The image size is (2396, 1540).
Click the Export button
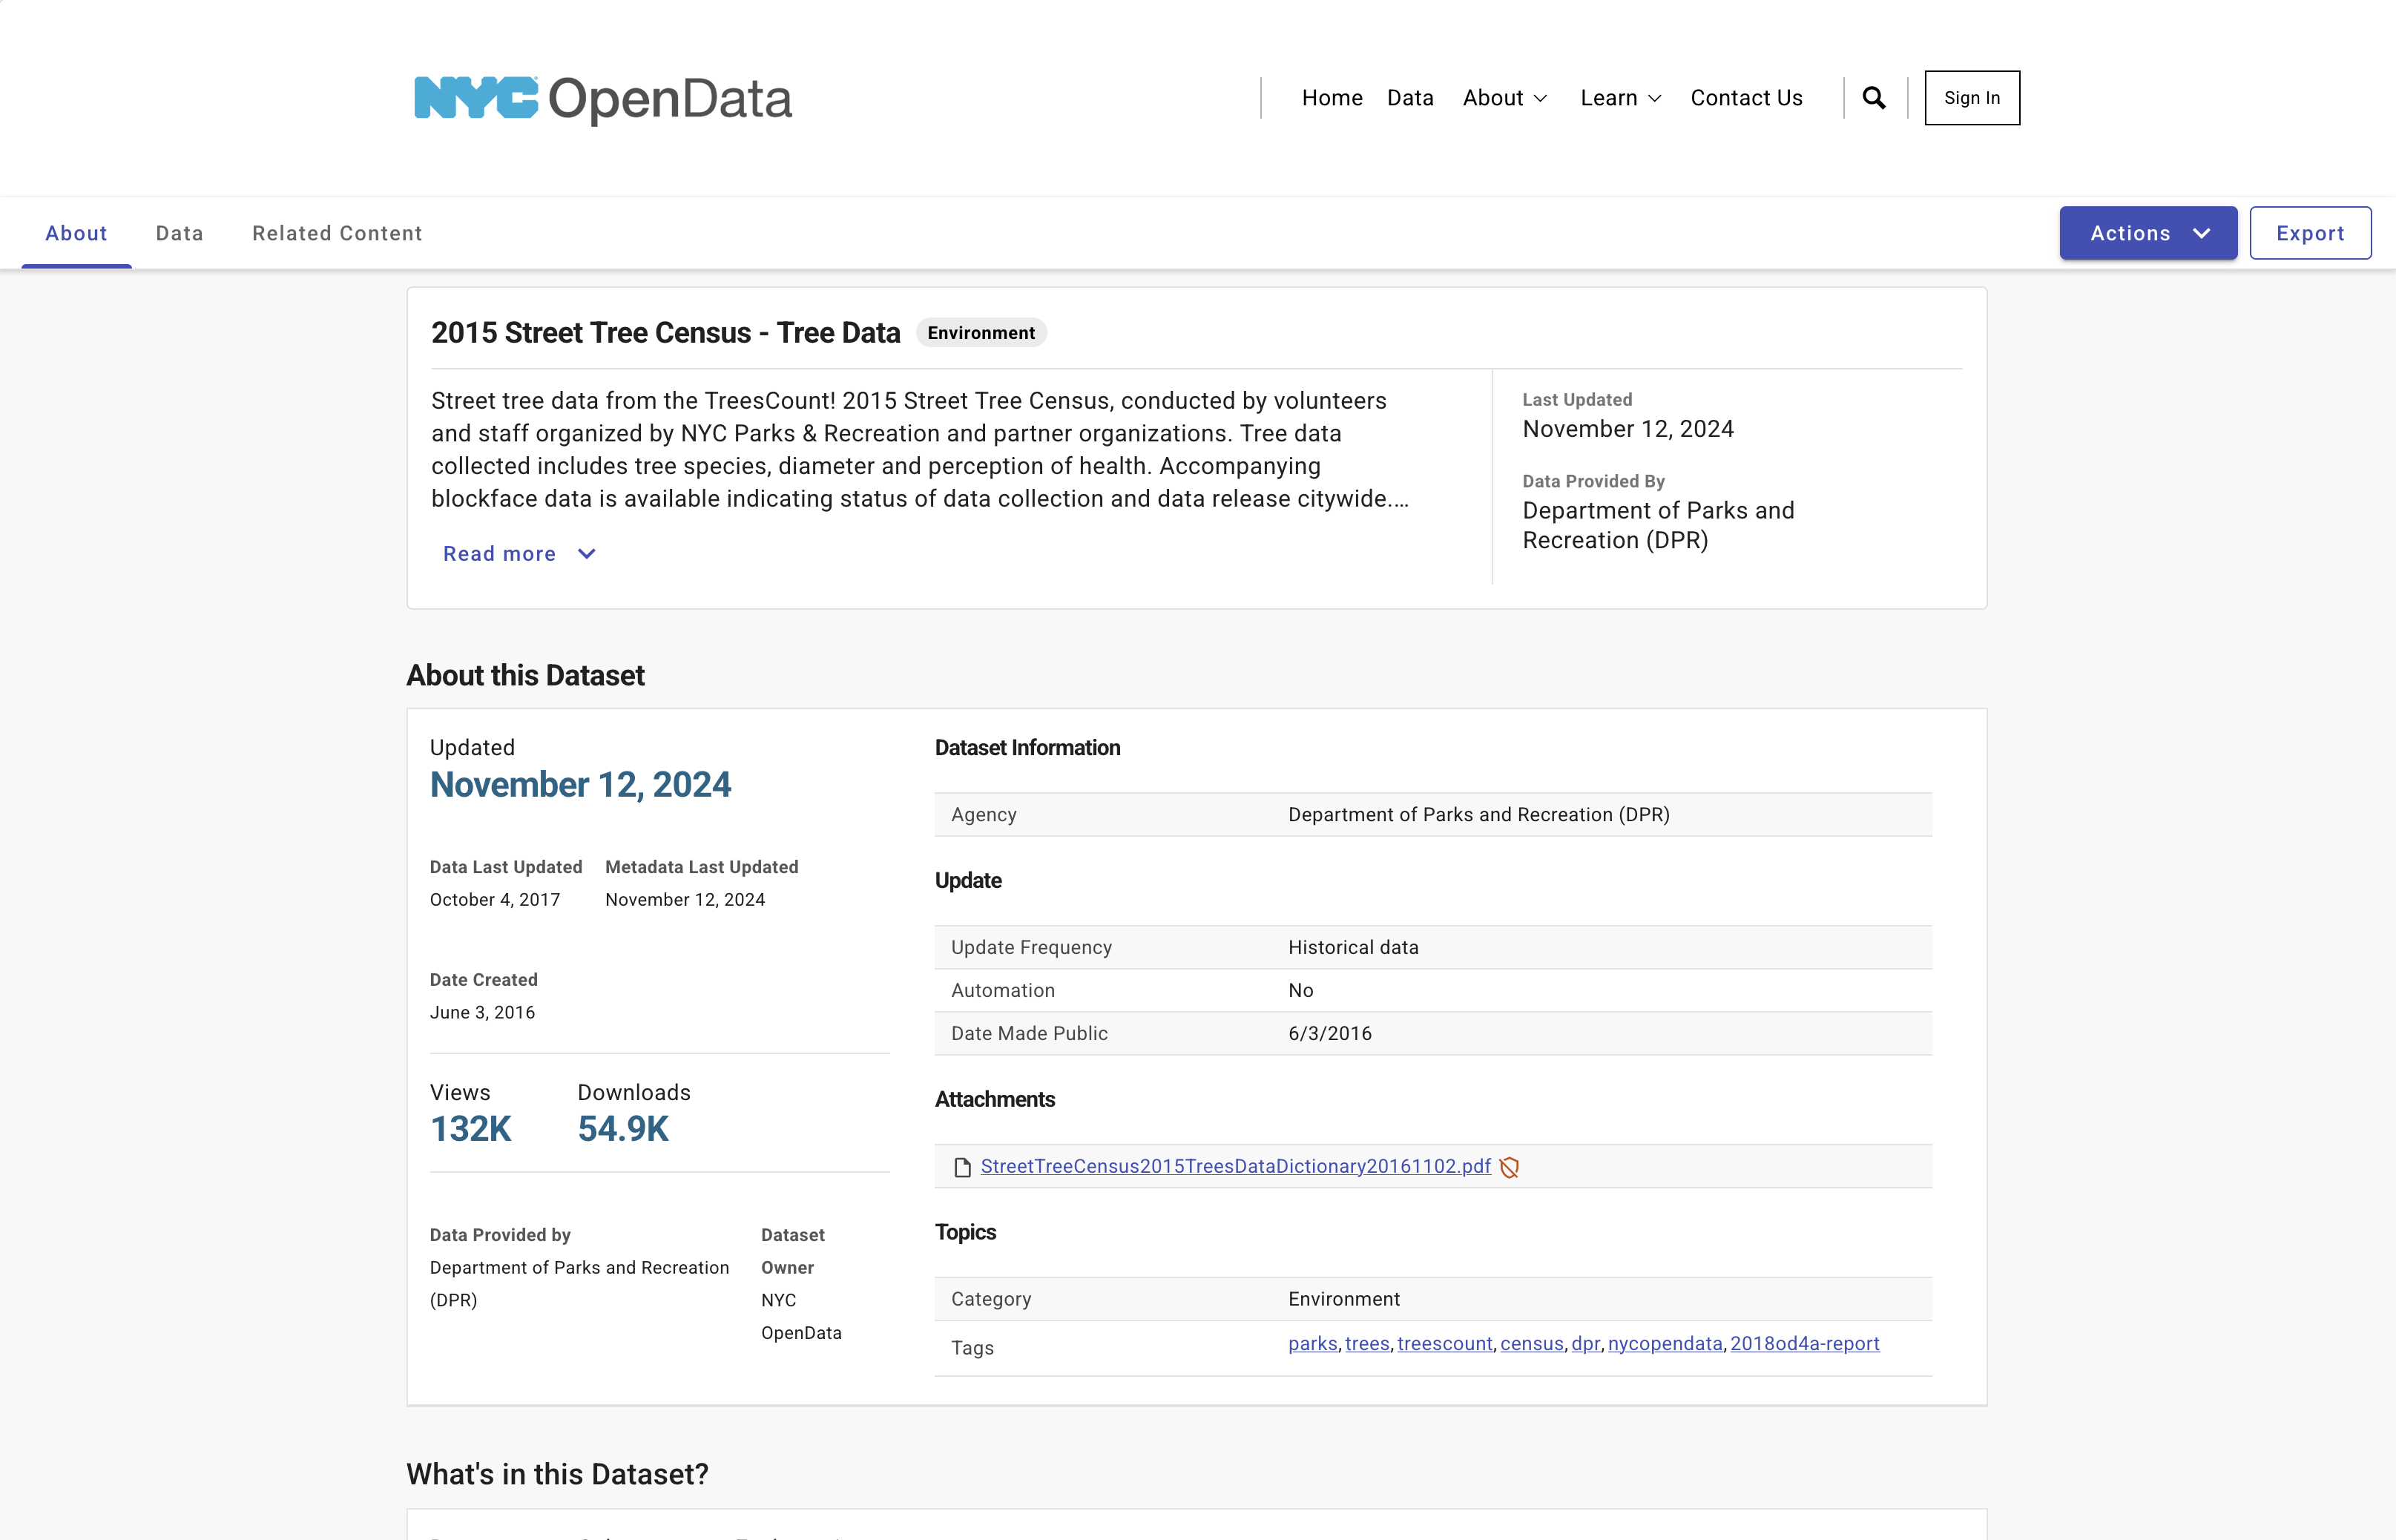[x=2310, y=233]
